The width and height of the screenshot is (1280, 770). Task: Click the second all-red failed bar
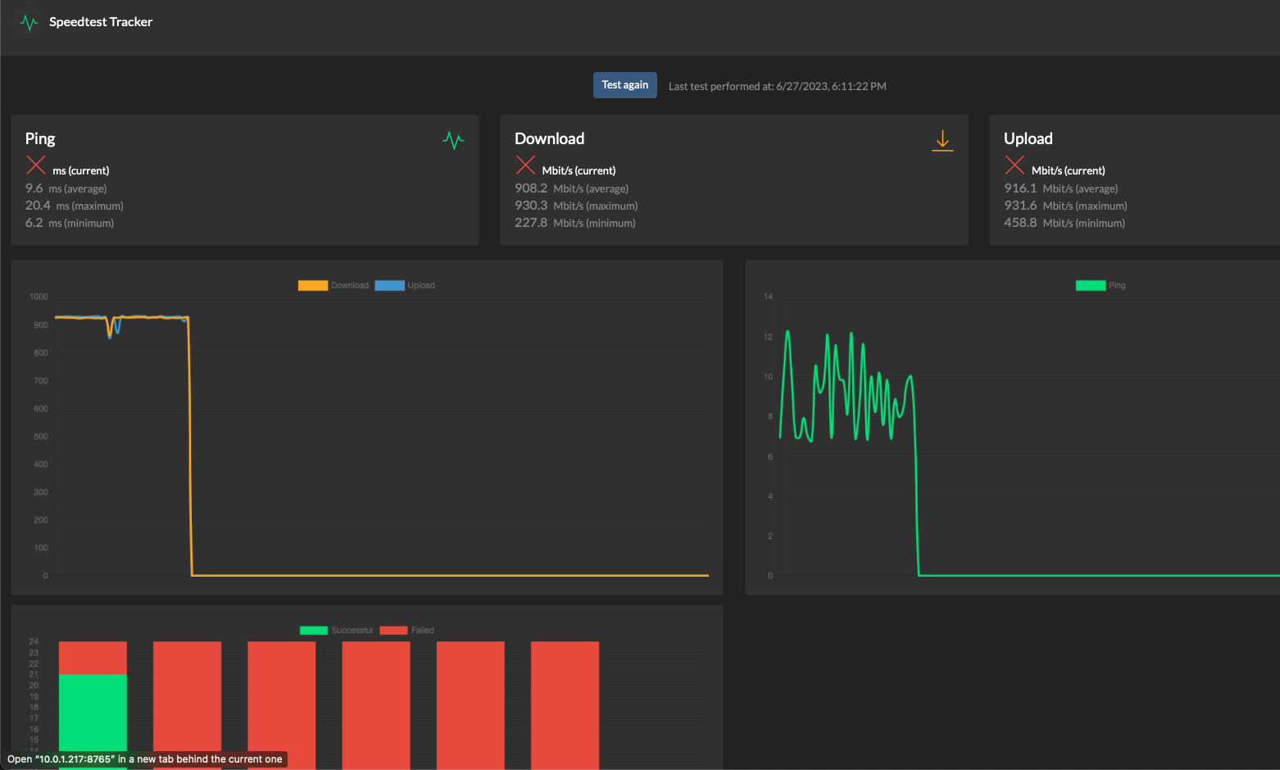tap(187, 704)
